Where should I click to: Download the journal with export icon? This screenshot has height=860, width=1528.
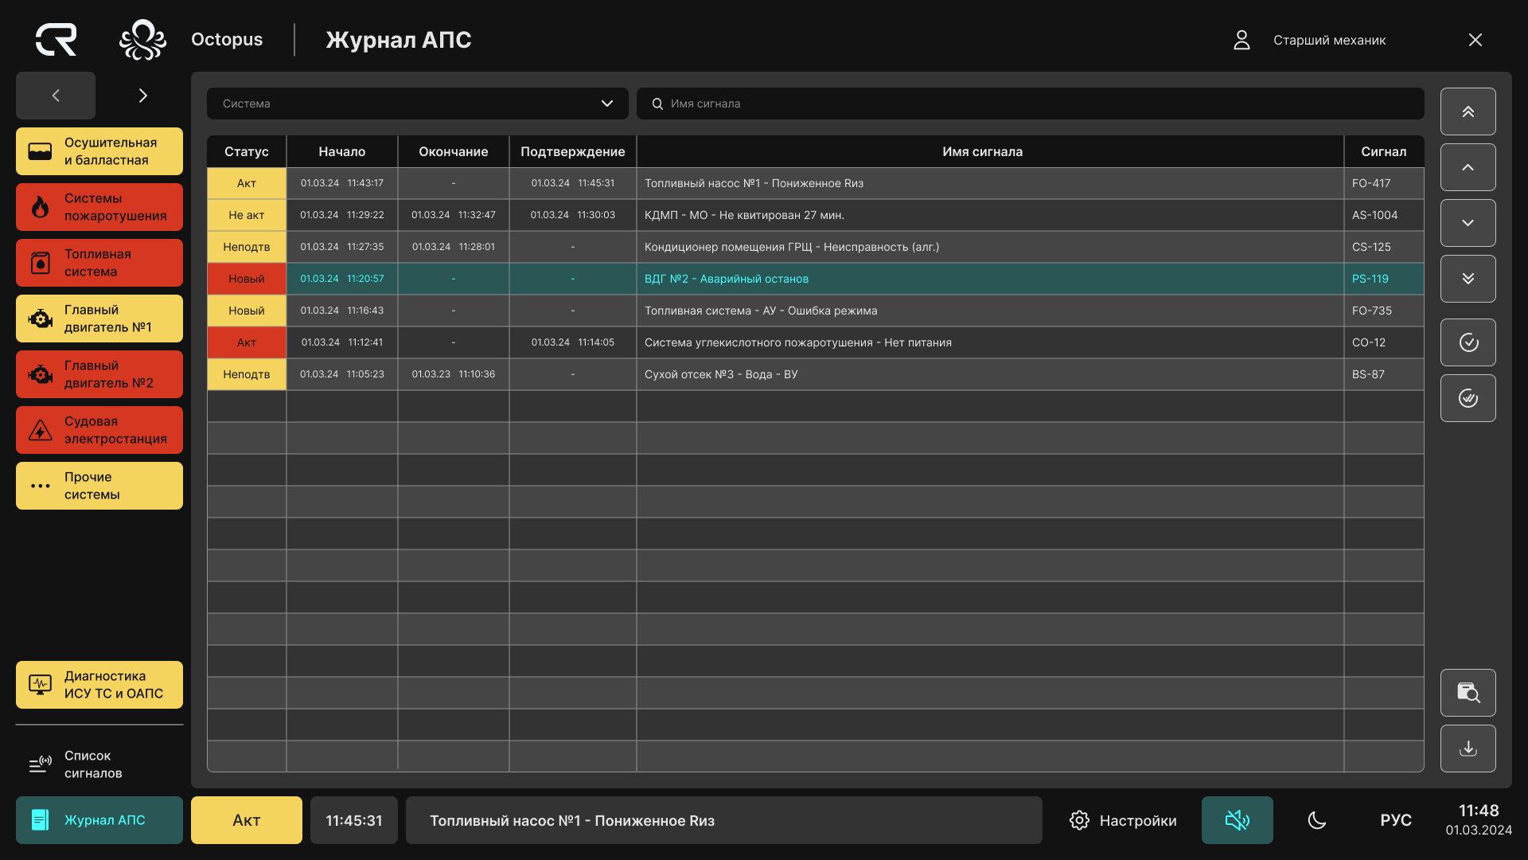[x=1468, y=749]
